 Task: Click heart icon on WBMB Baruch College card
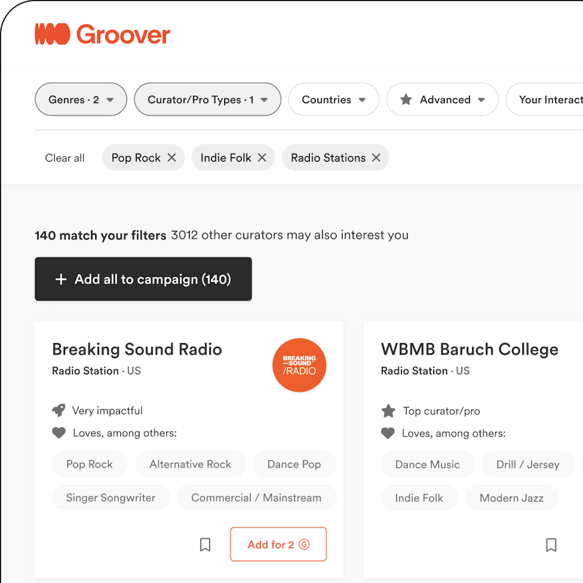click(x=388, y=433)
